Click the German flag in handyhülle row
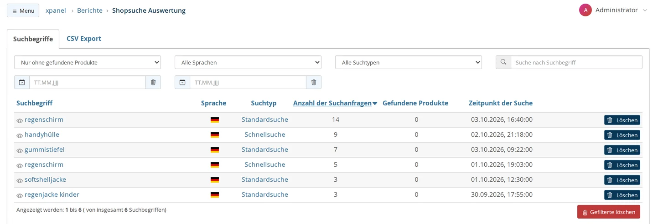The height and width of the screenshot is (224, 653). click(x=215, y=135)
